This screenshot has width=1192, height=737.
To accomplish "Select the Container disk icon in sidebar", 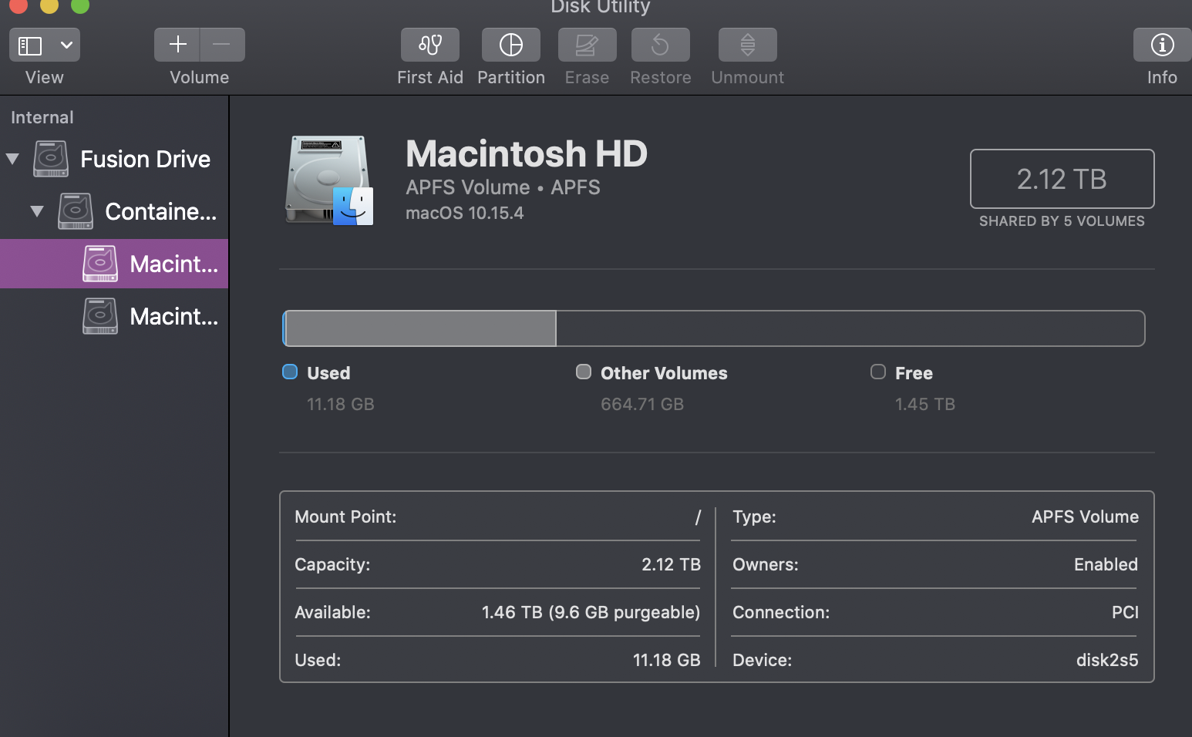I will click(76, 211).
